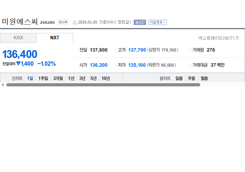The width and height of the screenshot is (245, 172).
Task: Click the current price 136,400
Action: click(20, 54)
